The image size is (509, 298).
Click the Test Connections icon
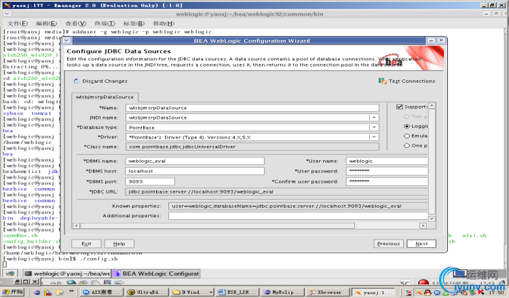pos(382,81)
